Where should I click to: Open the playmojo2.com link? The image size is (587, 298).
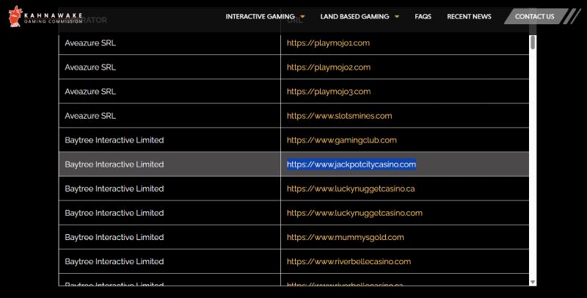[x=329, y=68]
